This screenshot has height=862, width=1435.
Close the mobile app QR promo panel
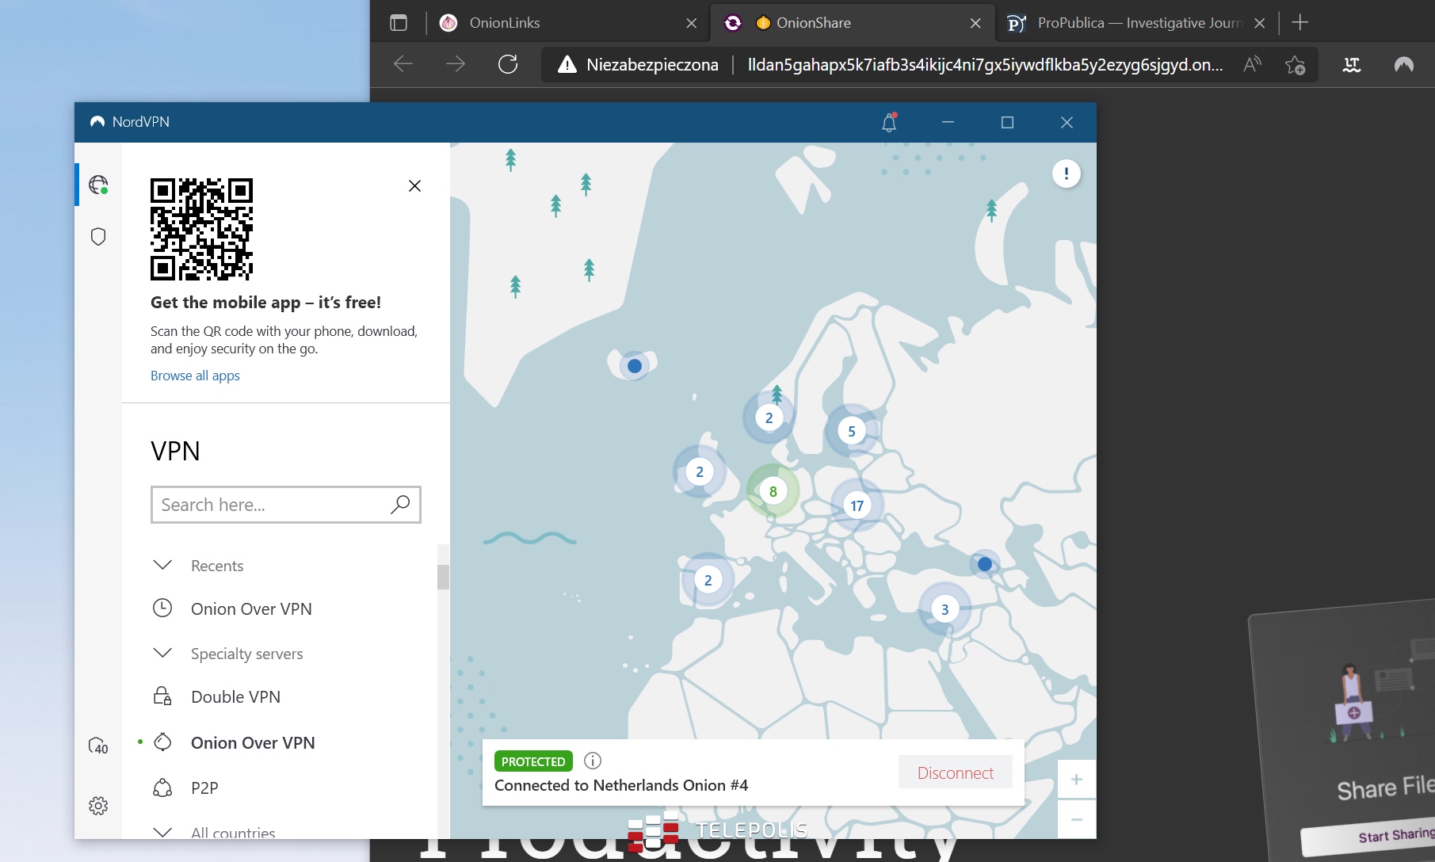pyautogui.click(x=414, y=186)
